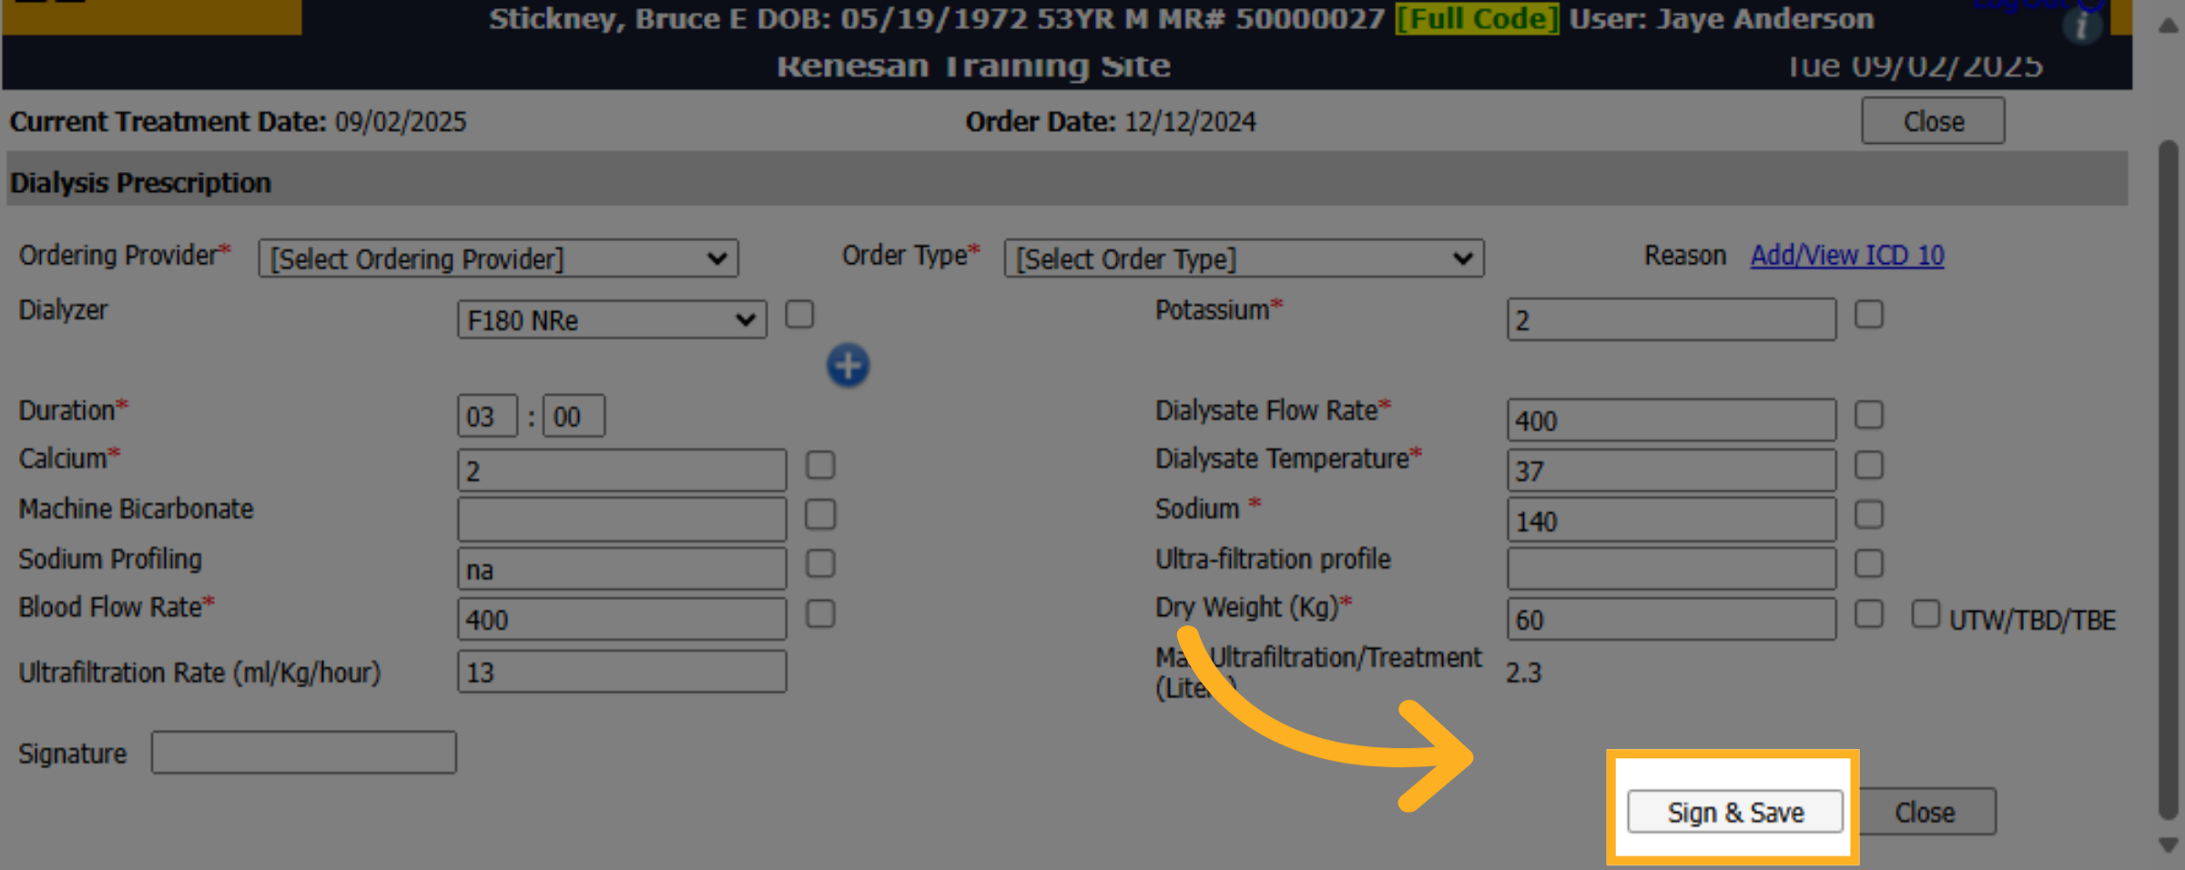Viewport: 2185px width, 870px height.
Task: Toggle the Sodium Profiling checkbox
Action: tap(820, 564)
